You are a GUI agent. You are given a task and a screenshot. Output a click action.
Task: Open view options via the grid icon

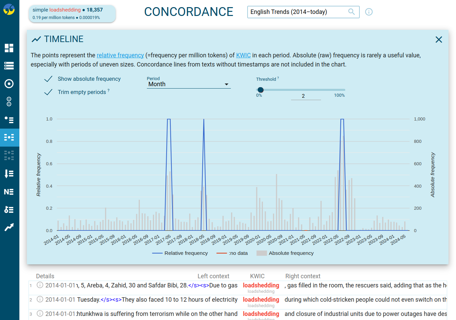(9, 48)
